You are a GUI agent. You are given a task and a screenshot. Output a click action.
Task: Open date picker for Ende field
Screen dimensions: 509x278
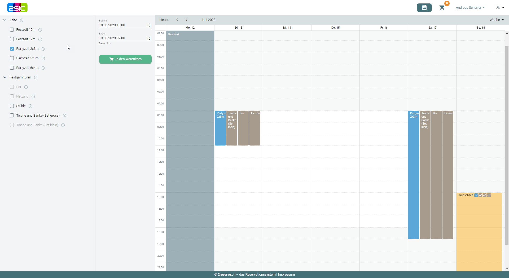[x=148, y=38]
